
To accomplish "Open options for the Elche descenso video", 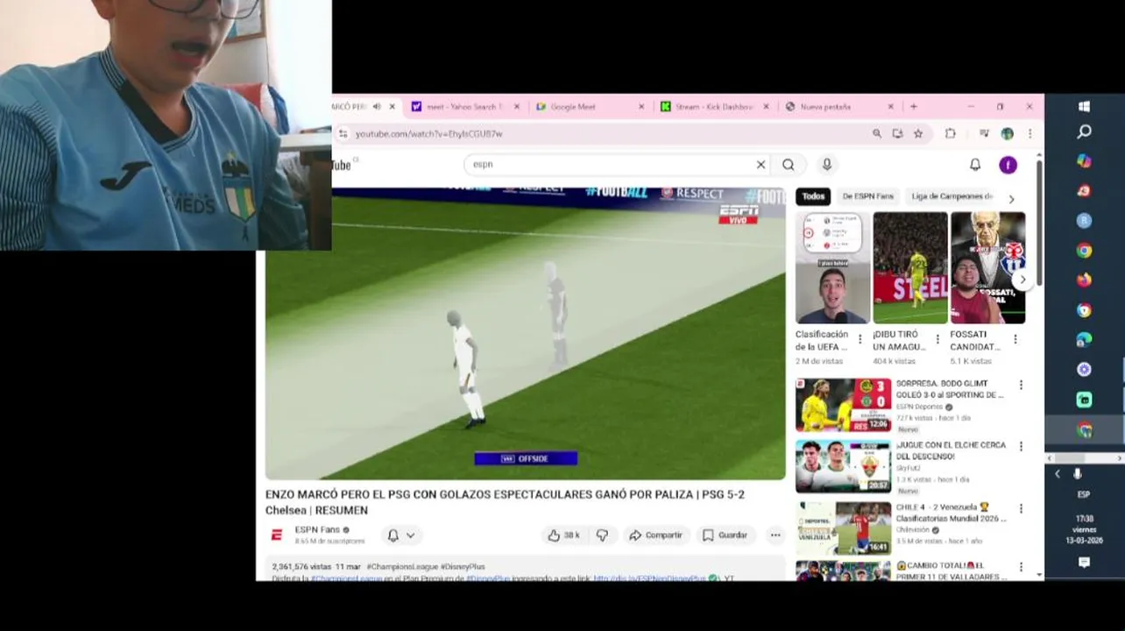I will click(1020, 446).
